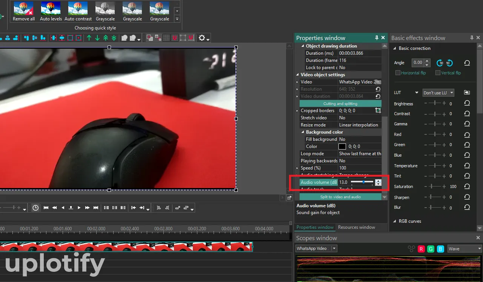The image size is (483, 282).
Task: Adjust the Brightness slider
Action: pos(435,103)
